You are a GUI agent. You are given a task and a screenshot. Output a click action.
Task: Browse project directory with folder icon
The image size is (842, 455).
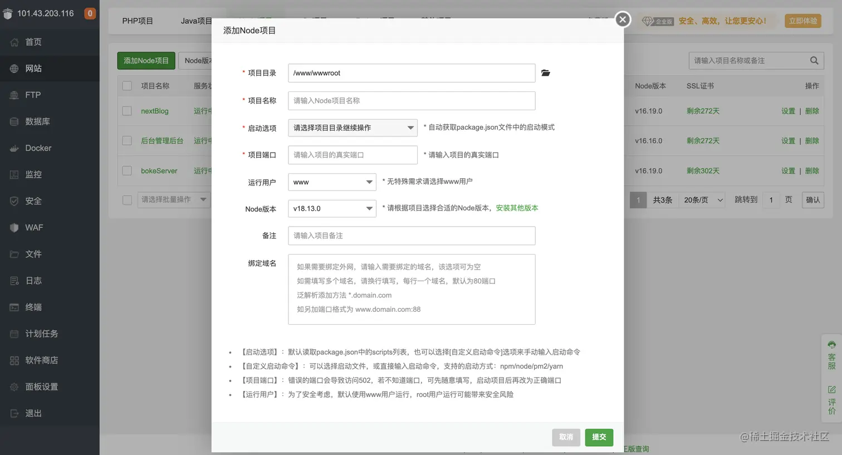(x=546, y=73)
